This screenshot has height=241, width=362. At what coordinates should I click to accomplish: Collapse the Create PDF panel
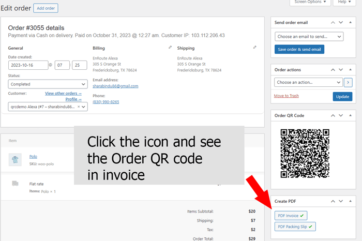click(x=350, y=201)
